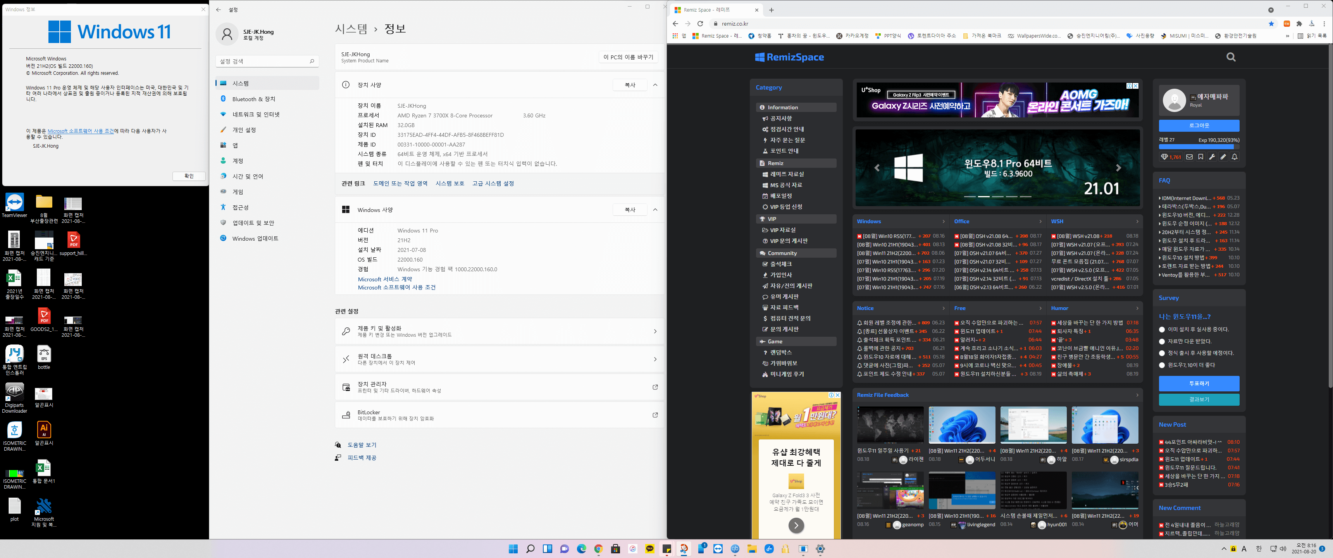1333x558 pixels.
Task: Click the wrench settings icon in profile box
Action: [1212, 157]
